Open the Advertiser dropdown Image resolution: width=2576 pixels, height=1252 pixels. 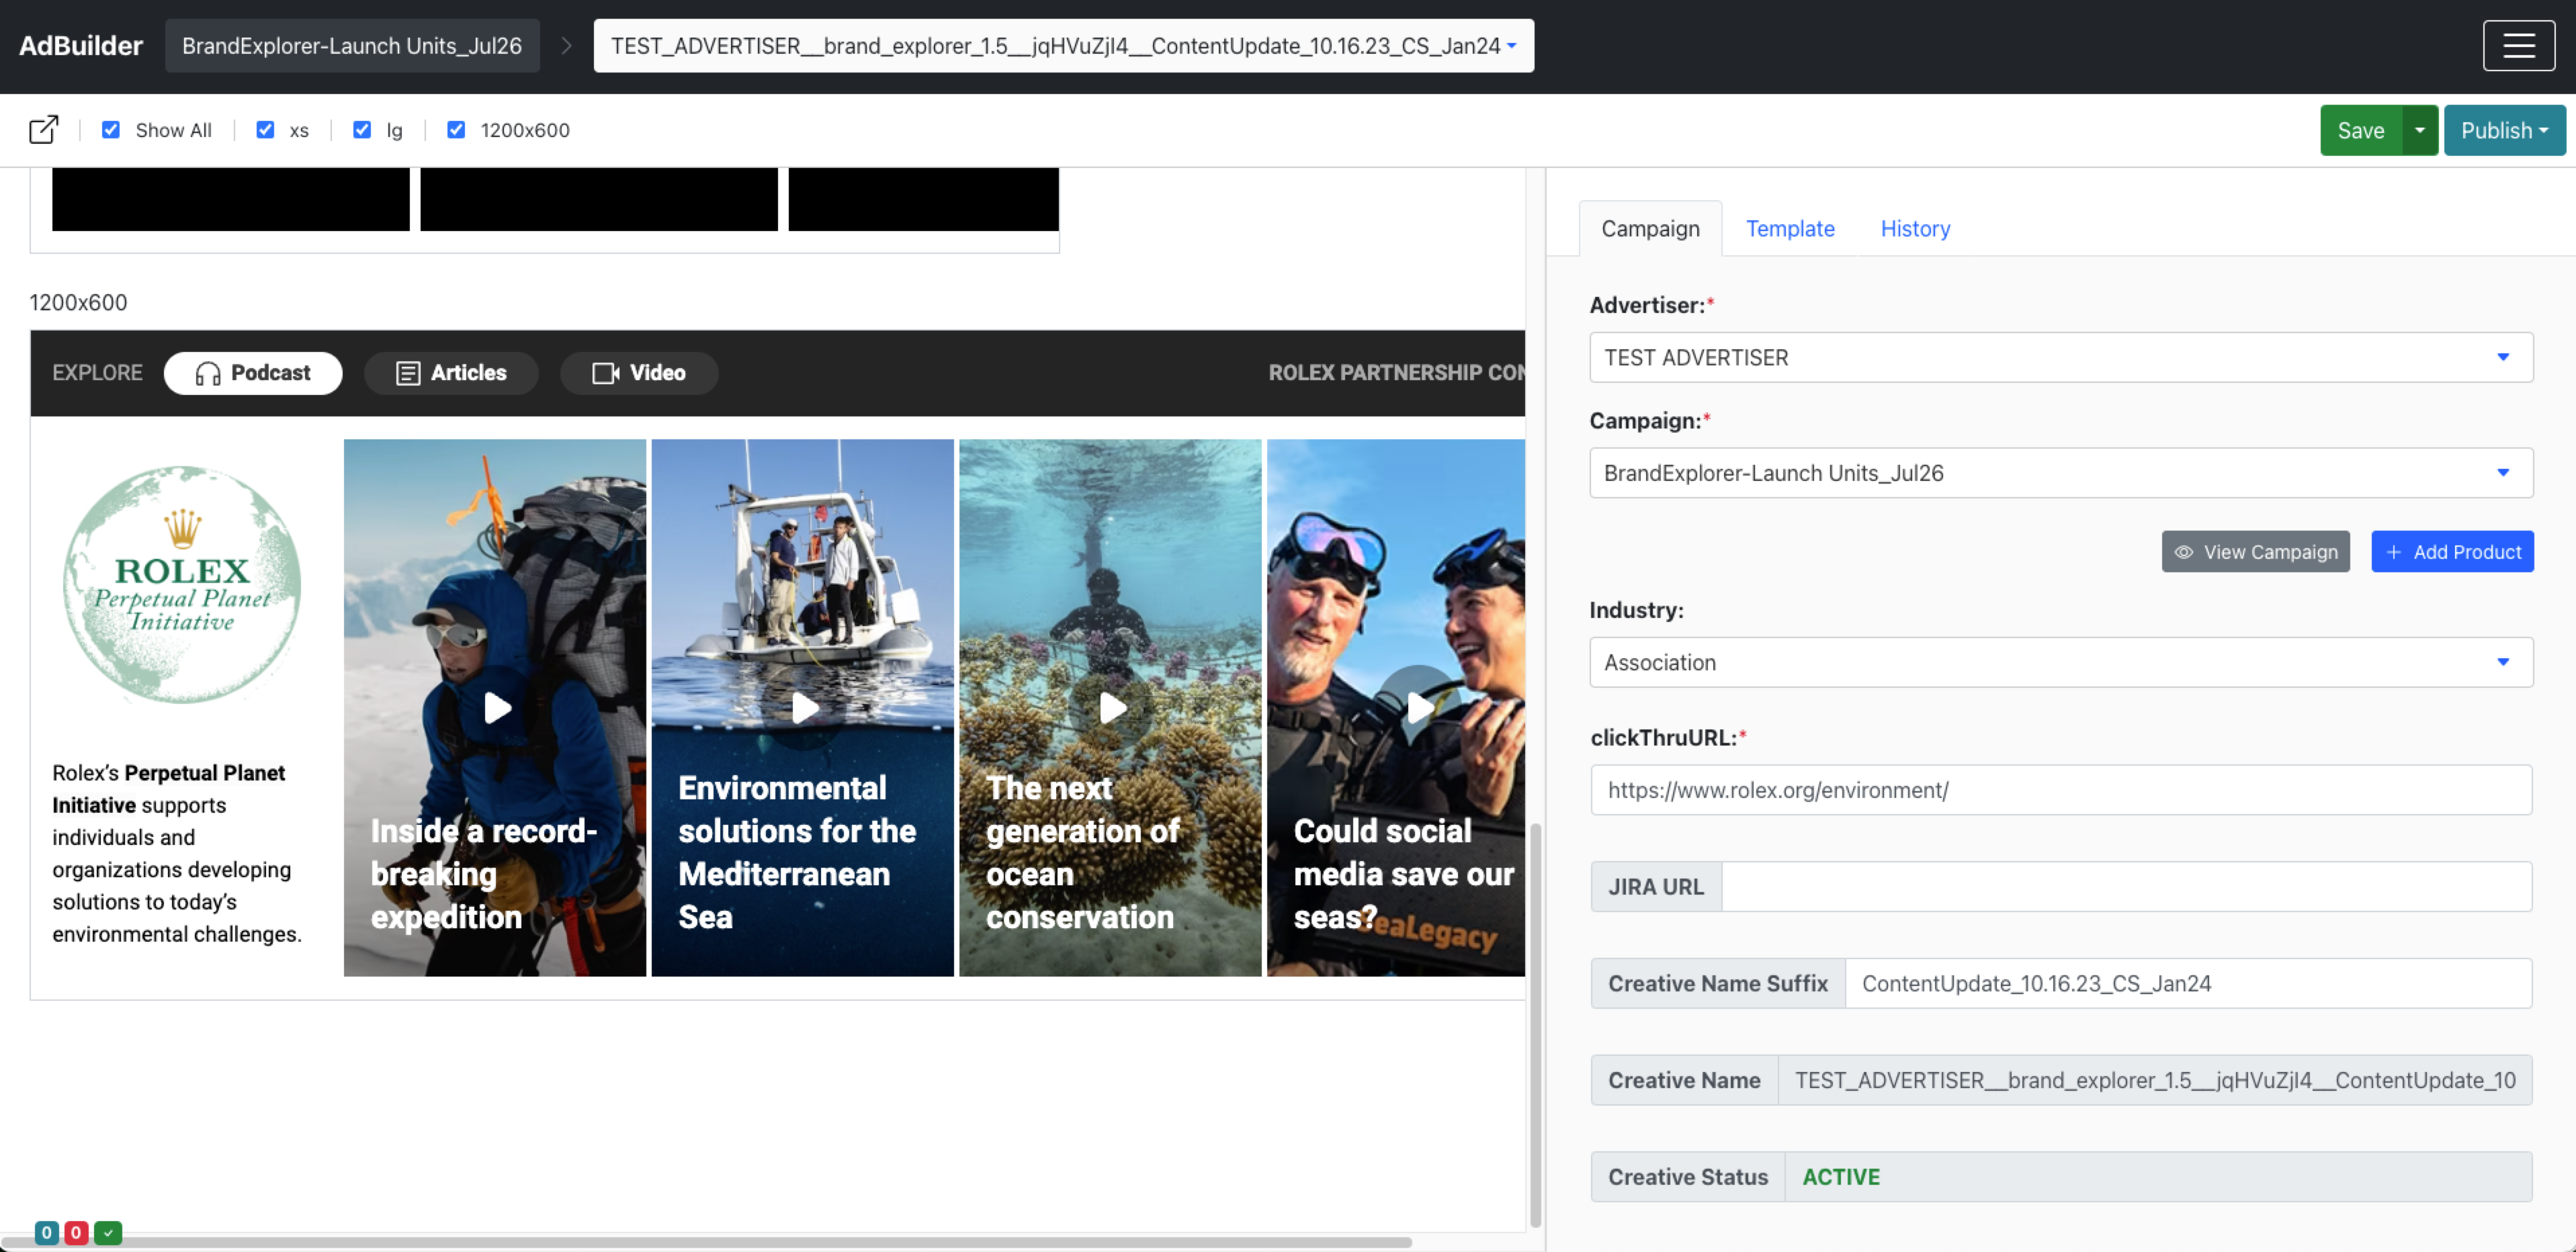pyautogui.click(x=2060, y=358)
